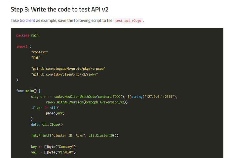
Task: Click the "fmt" import string
Action: point(36,58)
